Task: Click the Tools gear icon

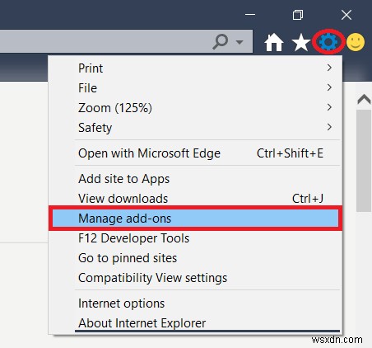Action: point(328,42)
